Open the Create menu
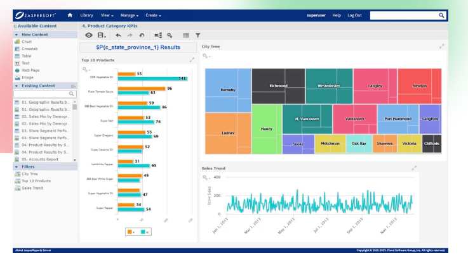This screenshot has height=267, width=468. 153,15
